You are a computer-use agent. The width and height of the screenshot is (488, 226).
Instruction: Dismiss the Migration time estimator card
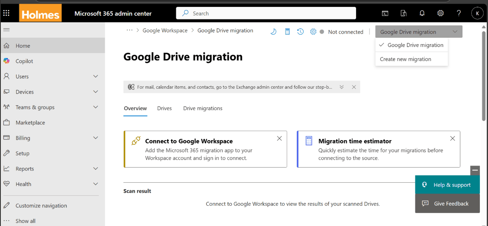pos(453,139)
